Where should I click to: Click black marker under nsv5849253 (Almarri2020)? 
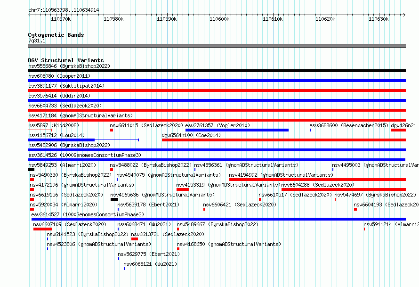click(x=31, y=170)
